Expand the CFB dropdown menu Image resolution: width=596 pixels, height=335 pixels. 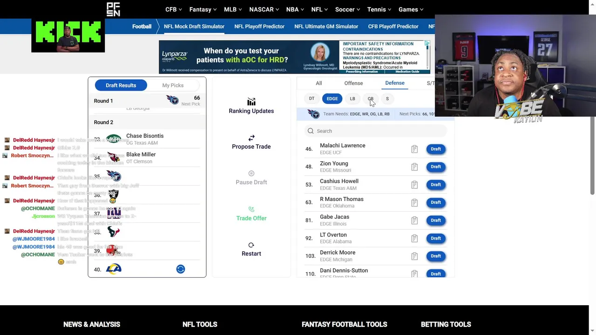[x=174, y=9]
